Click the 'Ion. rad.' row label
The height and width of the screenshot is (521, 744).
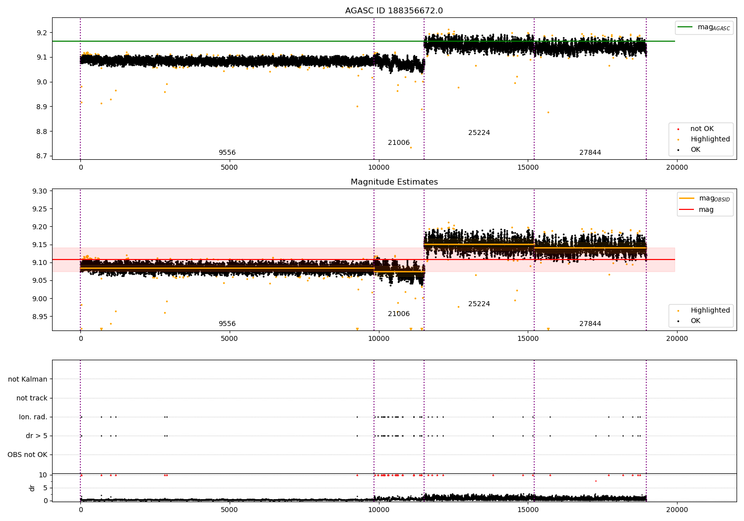(33, 417)
